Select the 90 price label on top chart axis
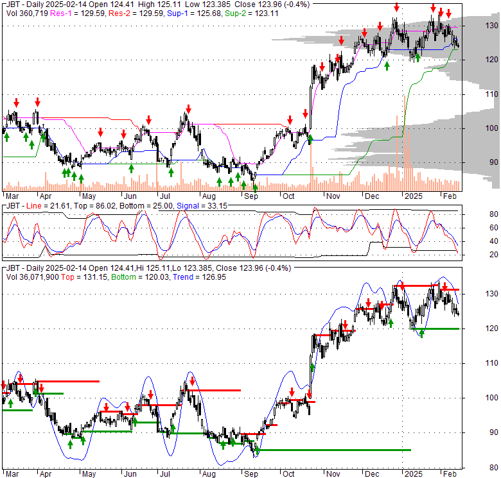Screen dimensions: 501x478 pyautogui.click(x=494, y=162)
